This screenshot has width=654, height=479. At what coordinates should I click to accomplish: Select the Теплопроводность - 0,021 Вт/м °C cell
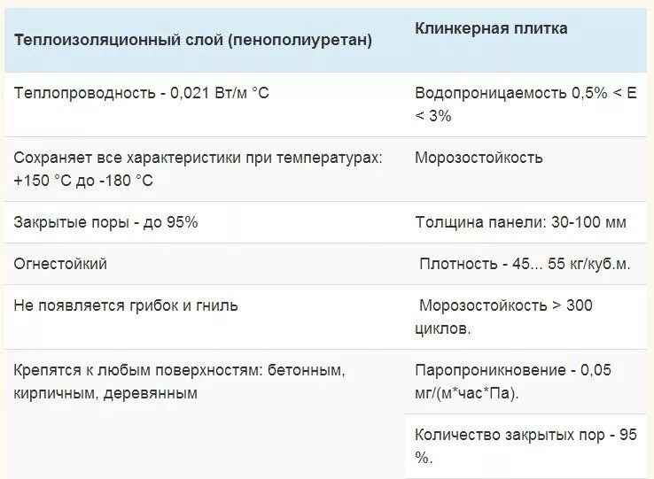coord(205,104)
